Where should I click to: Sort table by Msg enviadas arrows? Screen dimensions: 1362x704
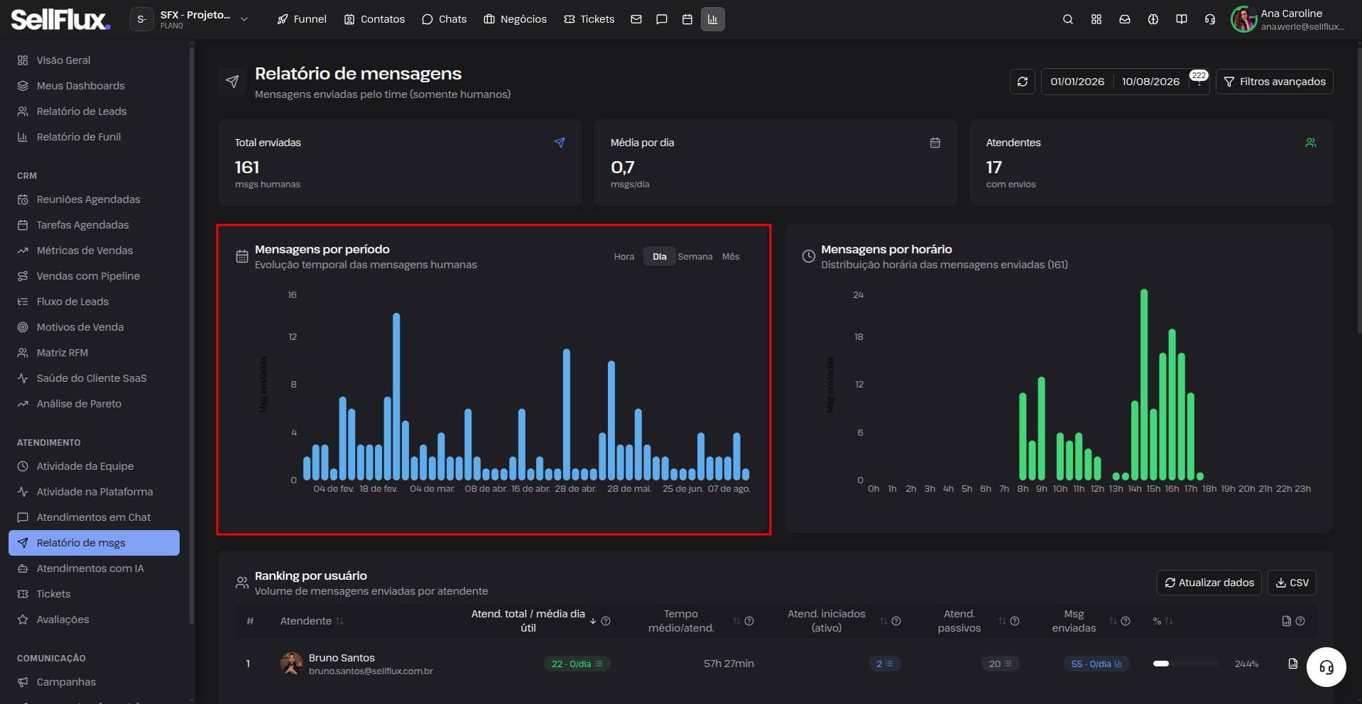click(1113, 621)
